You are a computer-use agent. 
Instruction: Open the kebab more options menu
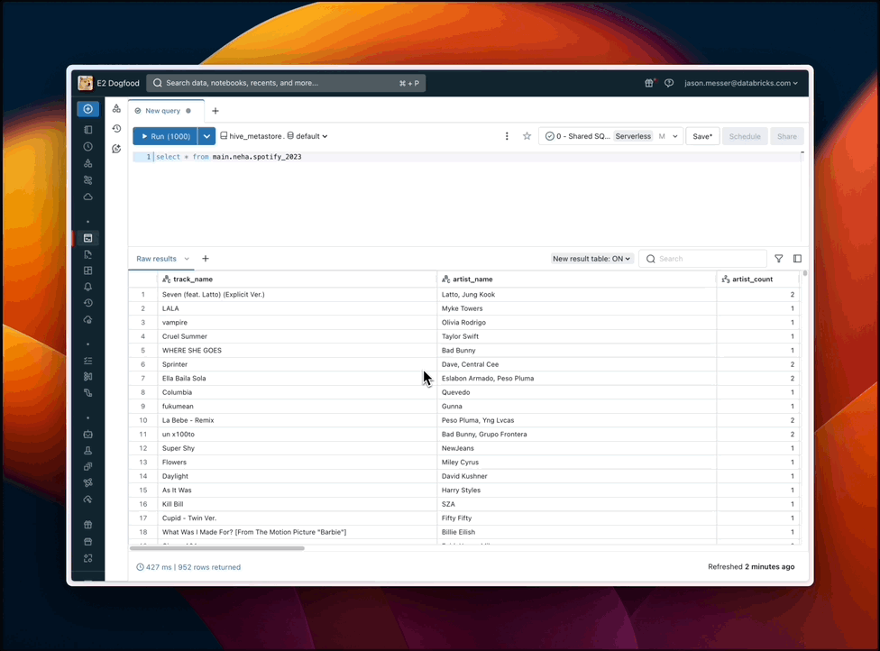(x=507, y=136)
